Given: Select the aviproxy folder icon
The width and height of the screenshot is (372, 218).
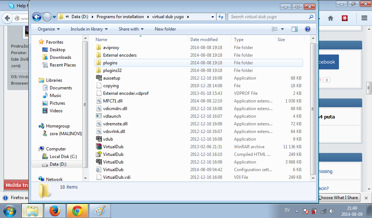Looking at the screenshot, I should click(x=99, y=48).
